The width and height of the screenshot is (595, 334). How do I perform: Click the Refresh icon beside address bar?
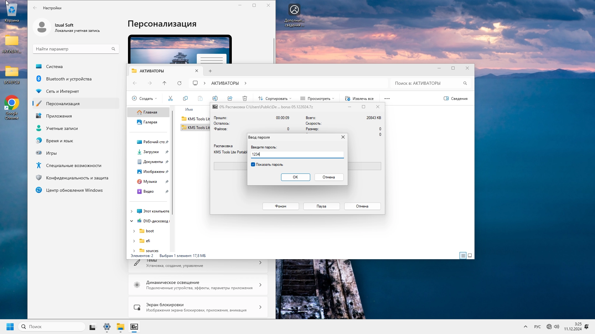(x=179, y=83)
